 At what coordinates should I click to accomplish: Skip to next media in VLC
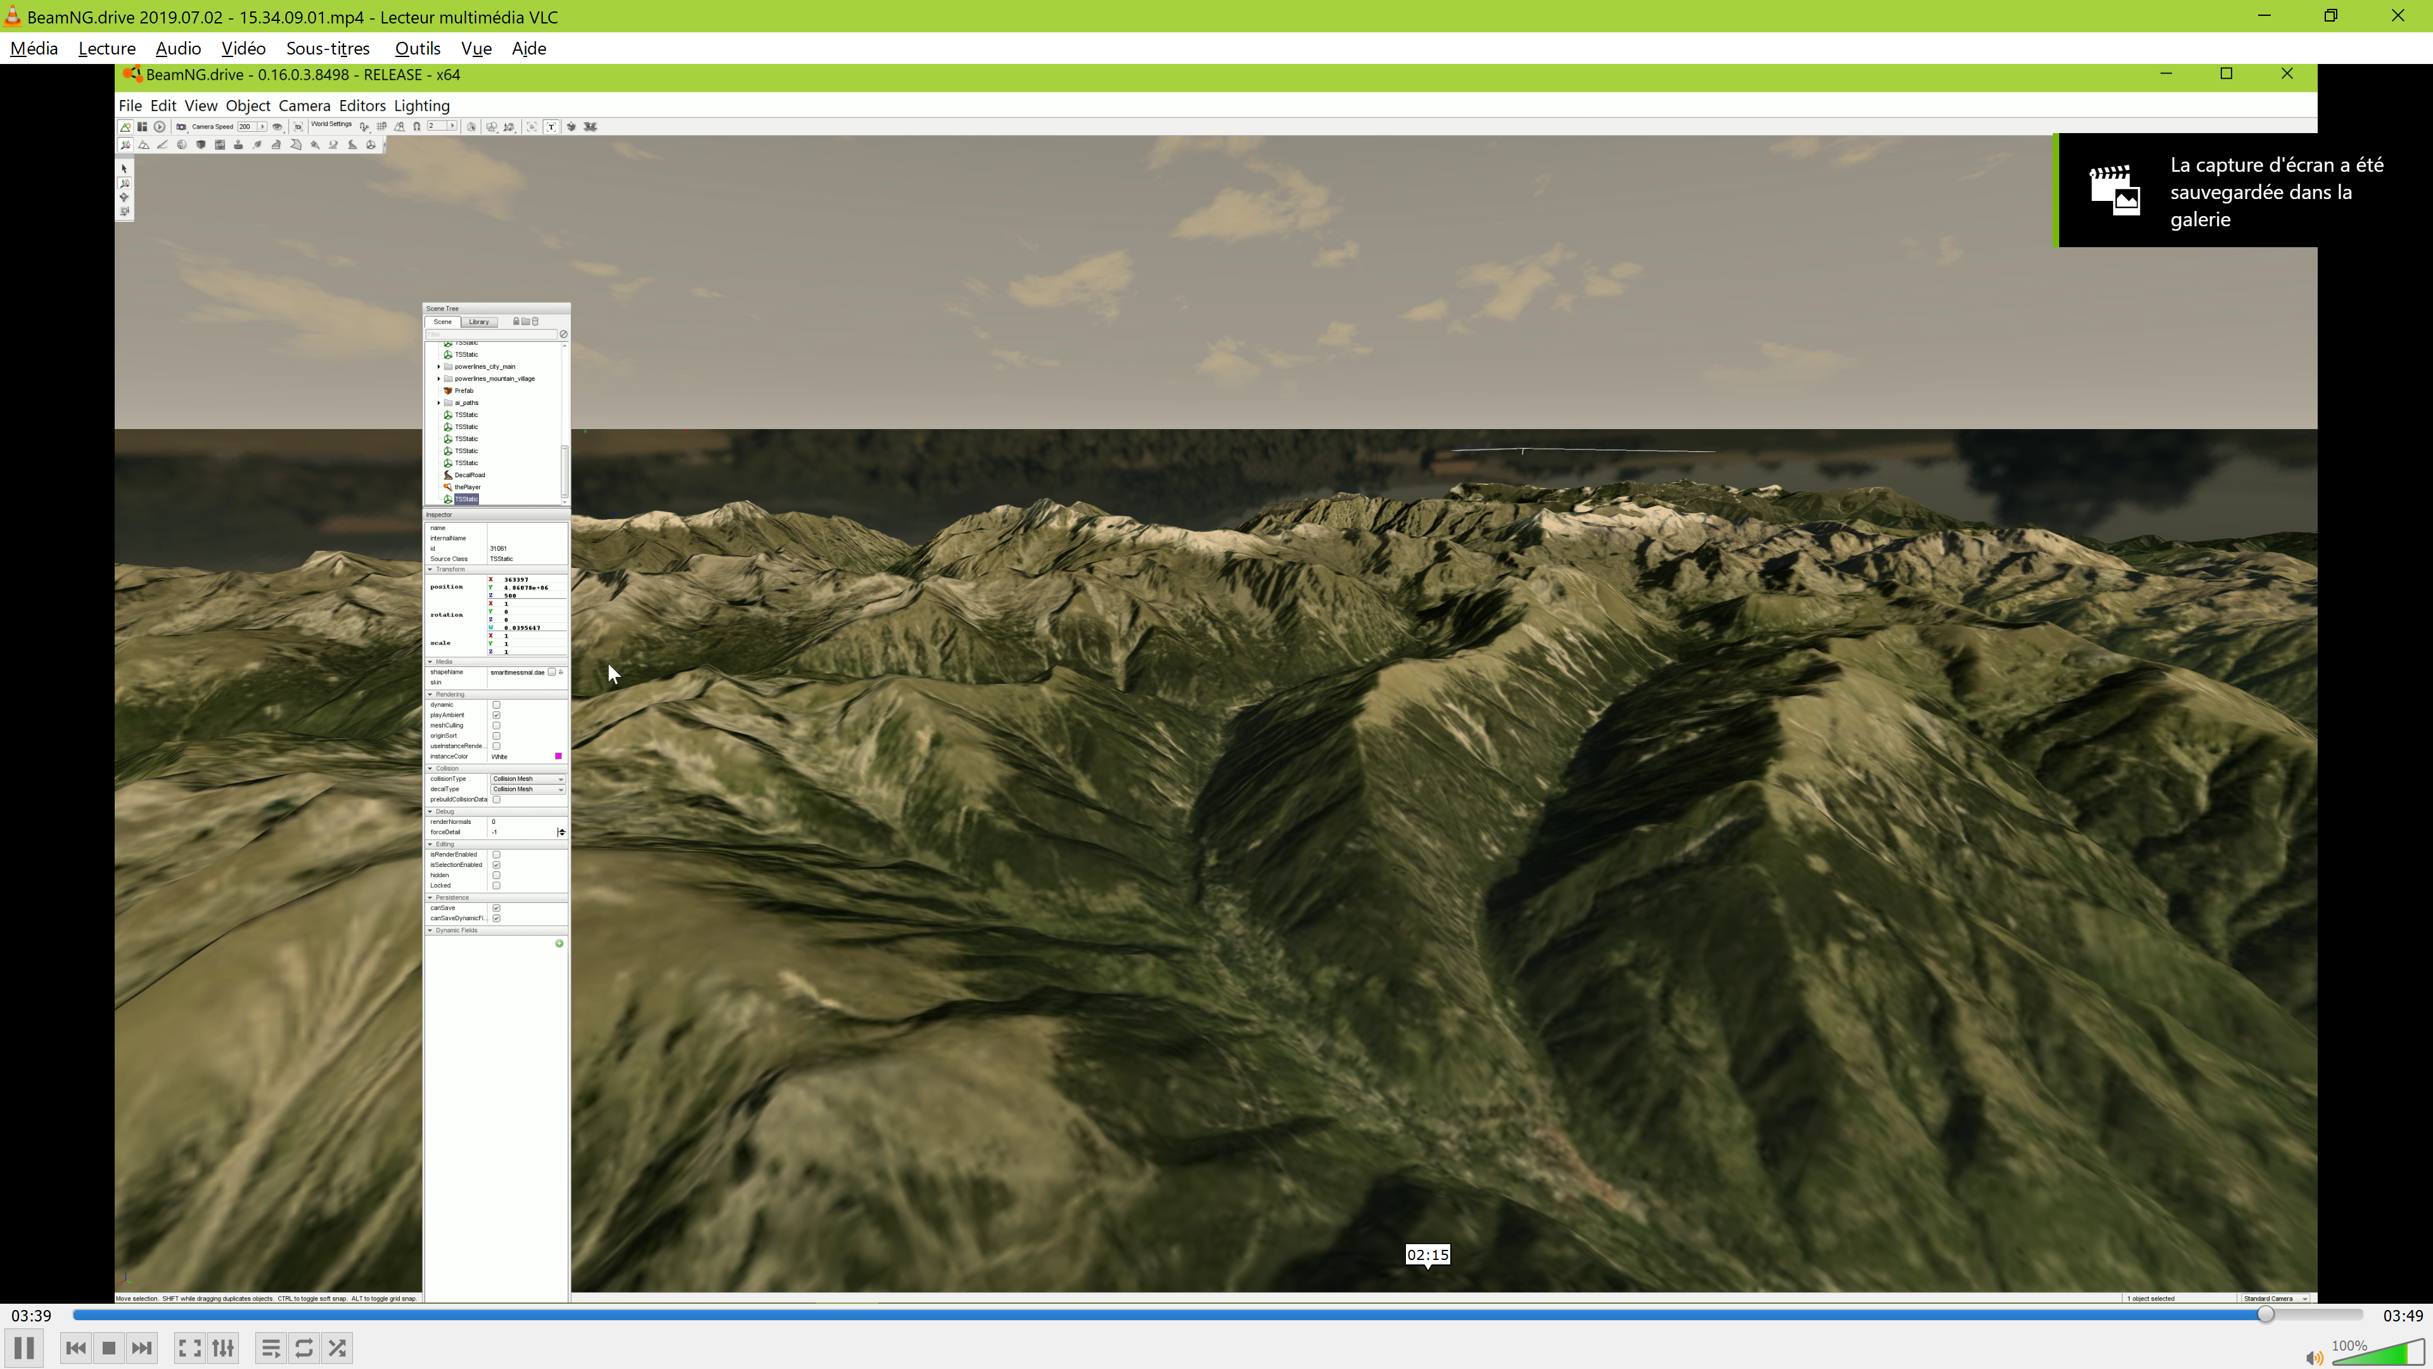coord(142,1348)
